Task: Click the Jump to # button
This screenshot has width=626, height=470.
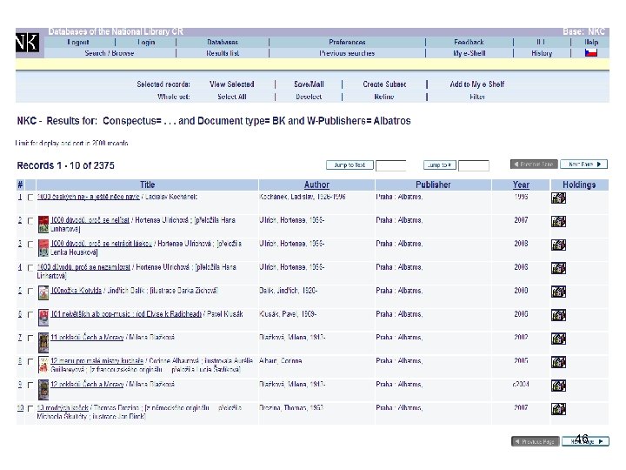Action: 440,164
